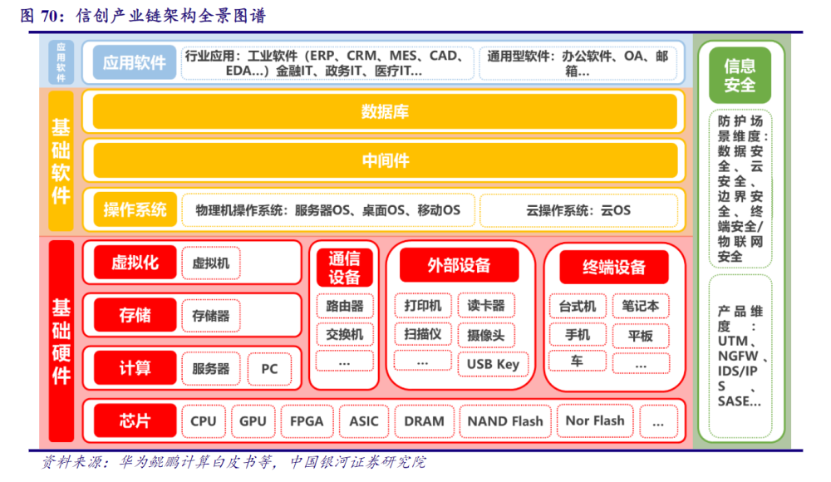The width and height of the screenshot is (831, 482).
Task: Select the 防护场景维度 security text box
Action: (x=740, y=189)
